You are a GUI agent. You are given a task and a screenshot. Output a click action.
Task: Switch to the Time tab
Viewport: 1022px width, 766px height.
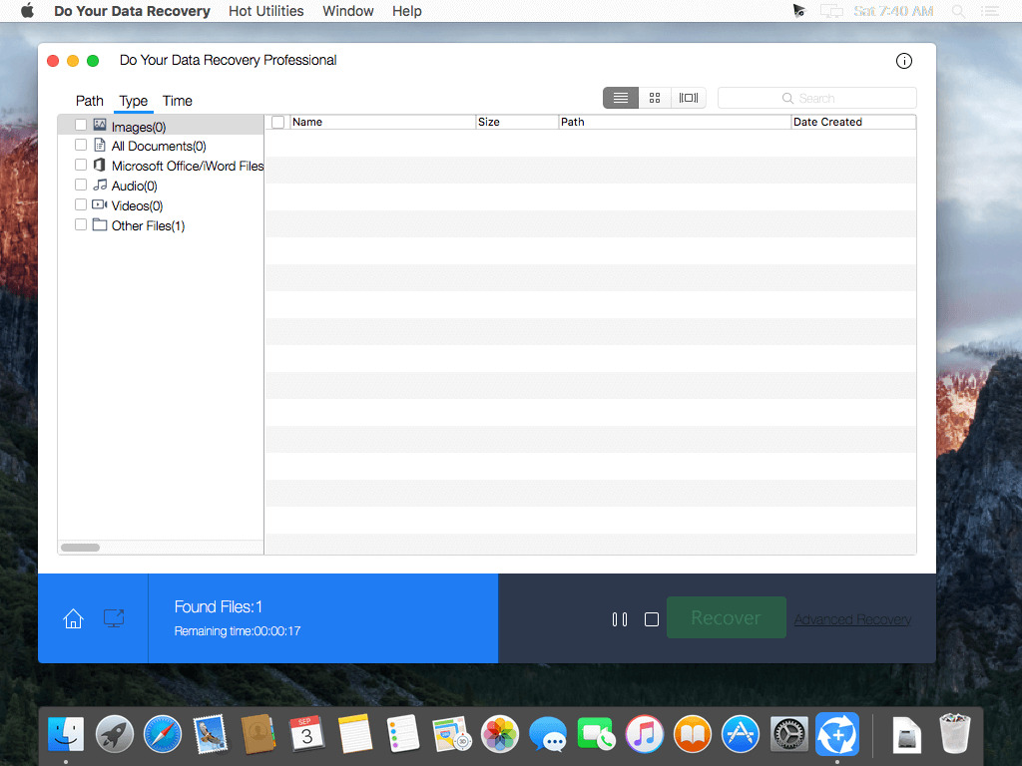[x=178, y=101]
